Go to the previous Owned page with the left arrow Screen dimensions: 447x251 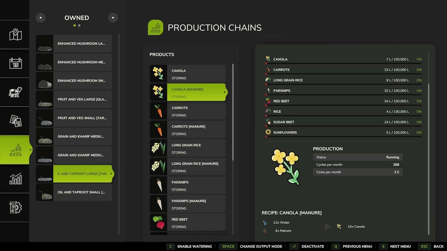coord(41,18)
